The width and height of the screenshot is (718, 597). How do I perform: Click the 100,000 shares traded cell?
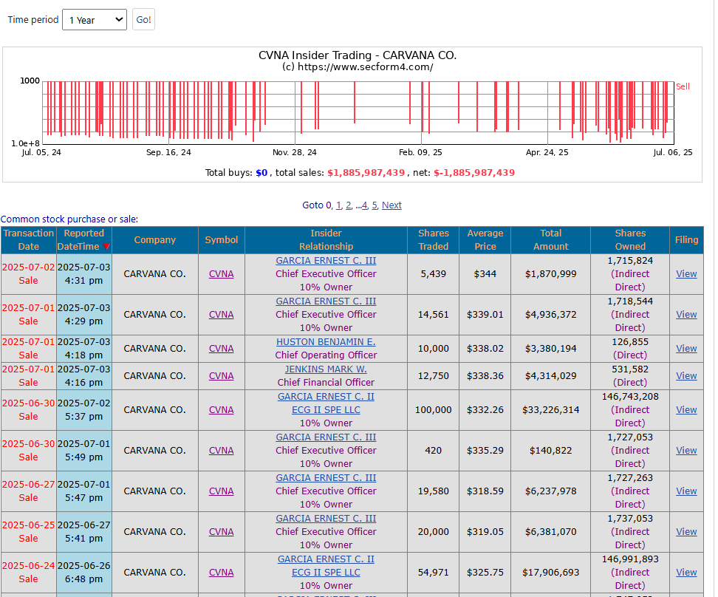433,410
